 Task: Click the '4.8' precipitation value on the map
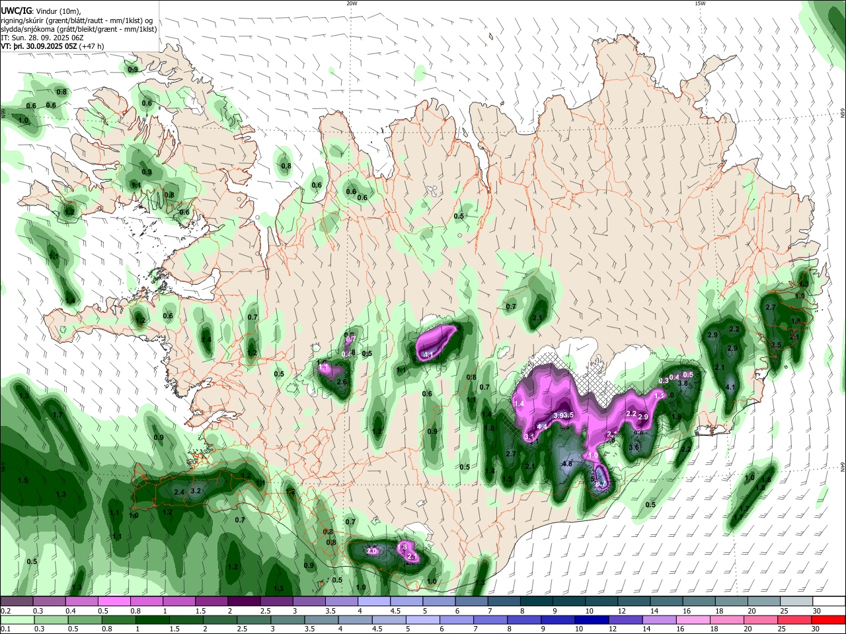pos(566,464)
